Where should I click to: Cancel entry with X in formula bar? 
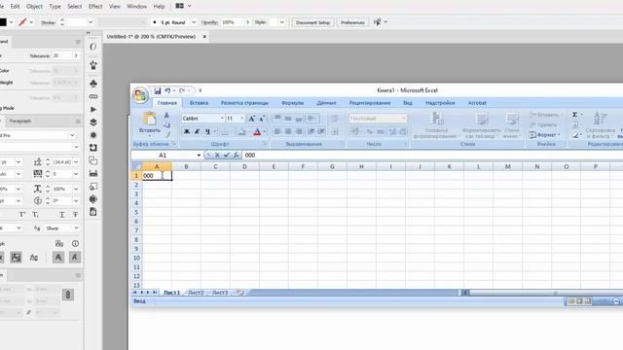[x=217, y=156]
